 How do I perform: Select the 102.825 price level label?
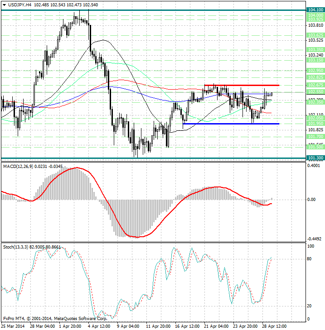[x=315, y=77]
